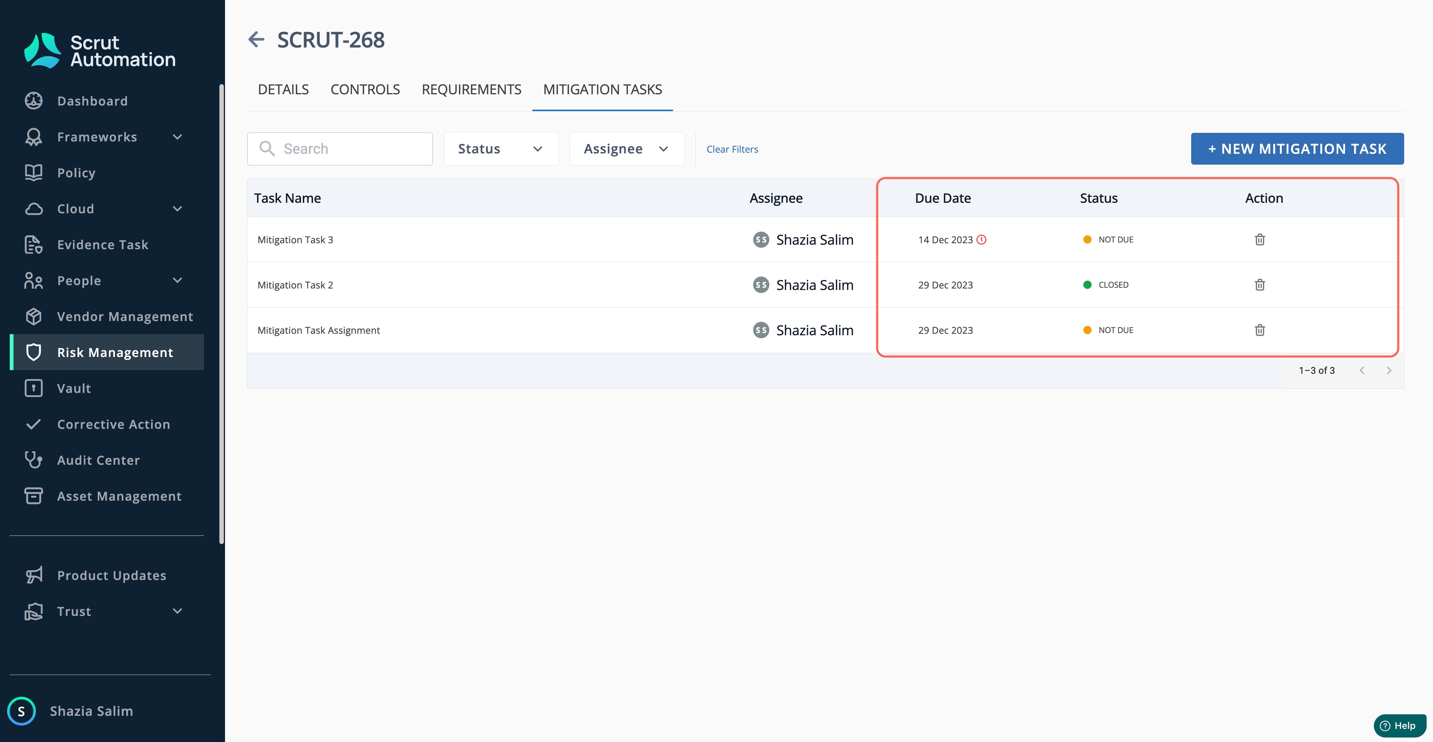
Task: Open the Assignee filter dropdown
Action: click(626, 149)
